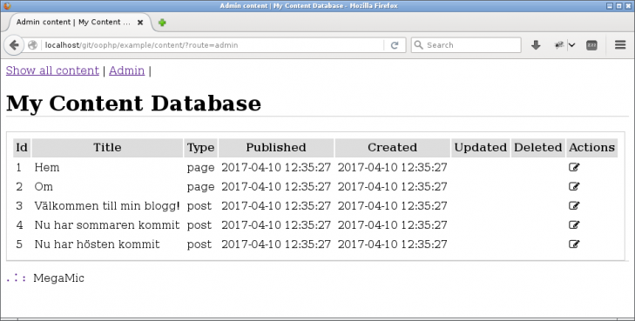635x321 pixels.
Task: Open the Firefox hamburger menu
Action: [620, 45]
